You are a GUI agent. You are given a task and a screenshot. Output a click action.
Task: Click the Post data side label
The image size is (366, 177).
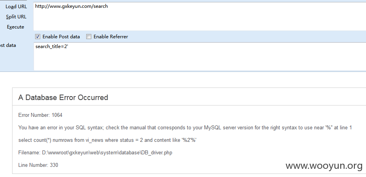(8, 45)
